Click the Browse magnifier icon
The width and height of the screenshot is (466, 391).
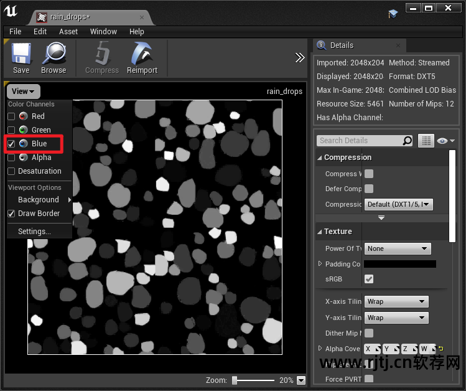click(x=54, y=54)
